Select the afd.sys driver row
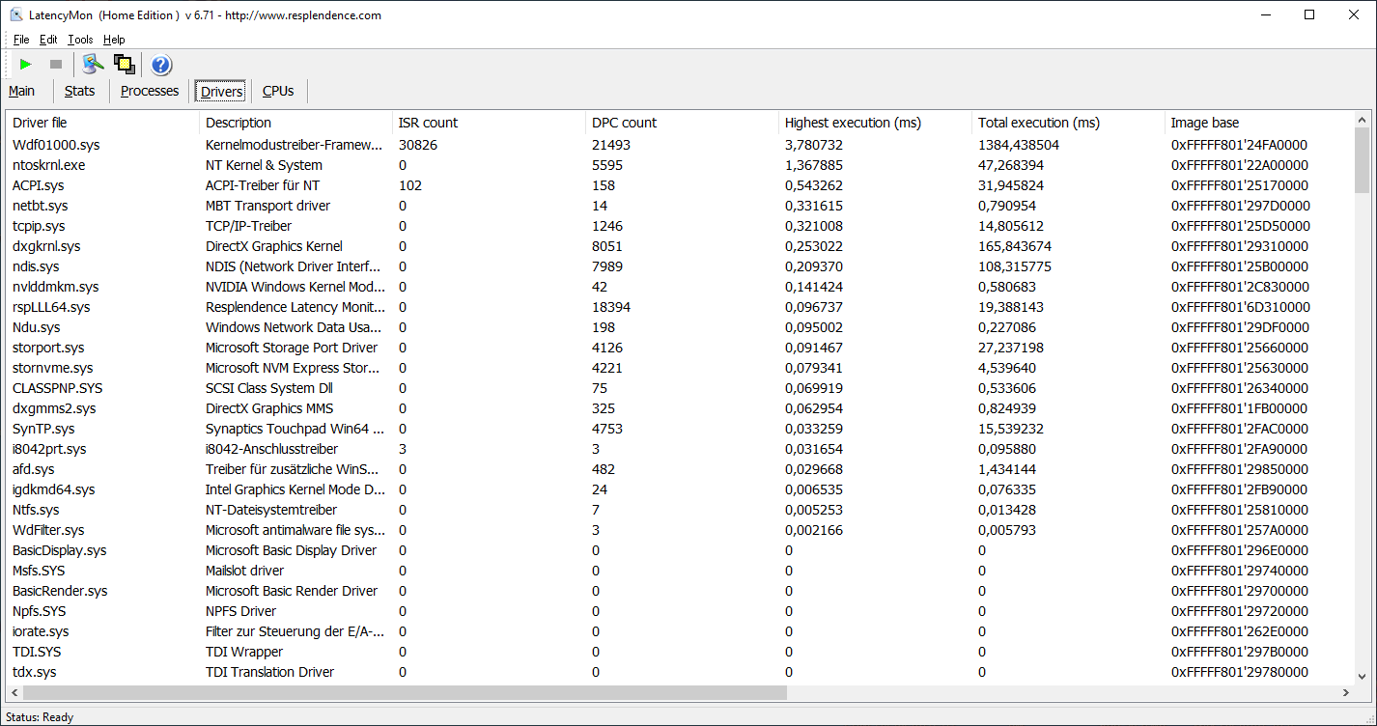Viewport: 1377px width, 726px height. click(x=680, y=469)
